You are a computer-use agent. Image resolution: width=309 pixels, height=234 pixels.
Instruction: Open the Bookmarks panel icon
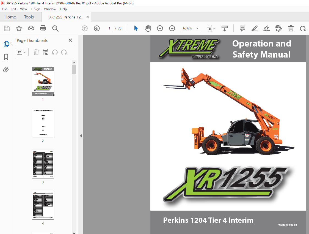6,57
